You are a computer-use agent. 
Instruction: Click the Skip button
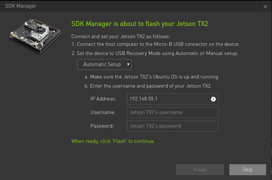247,170
